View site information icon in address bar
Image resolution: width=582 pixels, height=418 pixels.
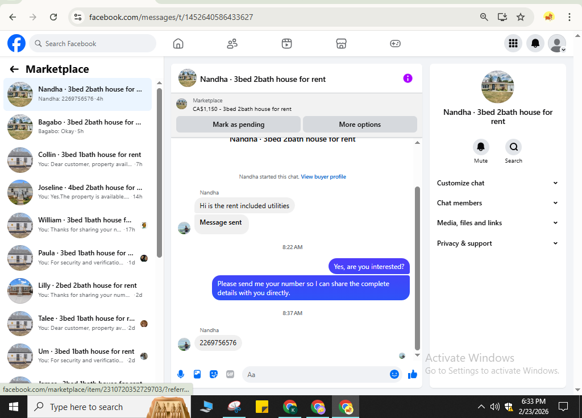tap(77, 17)
